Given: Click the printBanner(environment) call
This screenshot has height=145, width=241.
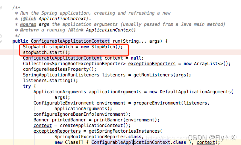Looking at the screenshot, I should [127, 120].
